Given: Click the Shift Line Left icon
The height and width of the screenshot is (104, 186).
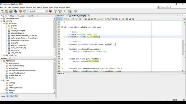Looking at the screenshot, I should tap(112, 19).
